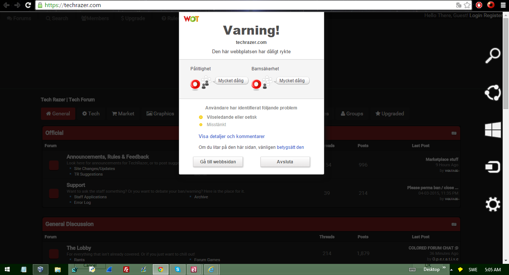Click the Mycket dålig Pålitlighet label
The image size is (509, 275).
(231, 81)
